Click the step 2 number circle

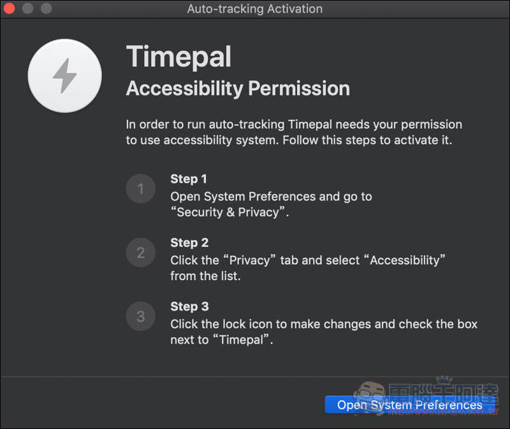(140, 253)
